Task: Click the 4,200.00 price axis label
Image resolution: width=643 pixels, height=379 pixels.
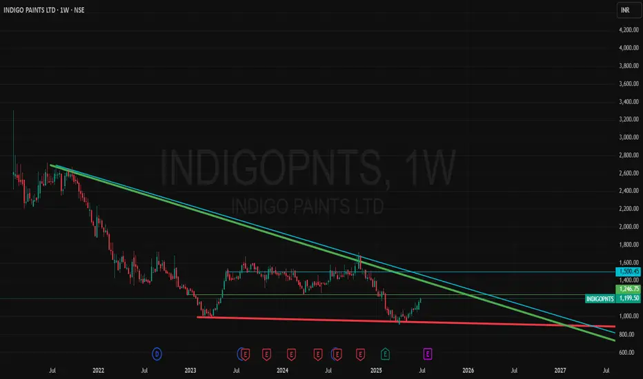Action: 629,30
